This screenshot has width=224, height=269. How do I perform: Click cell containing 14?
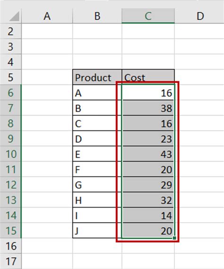148,215
